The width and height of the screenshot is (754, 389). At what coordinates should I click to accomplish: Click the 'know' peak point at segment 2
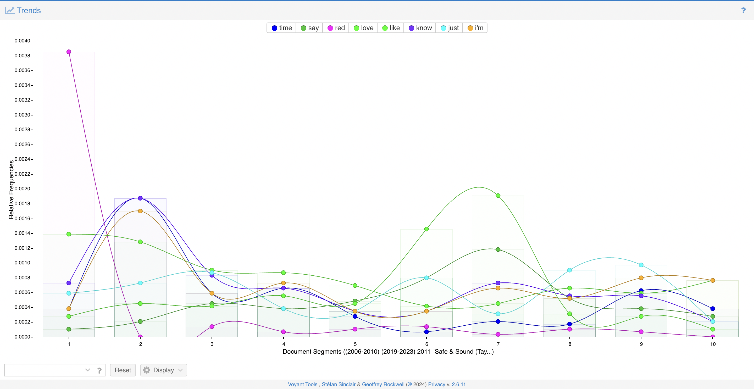pos(140,198)
